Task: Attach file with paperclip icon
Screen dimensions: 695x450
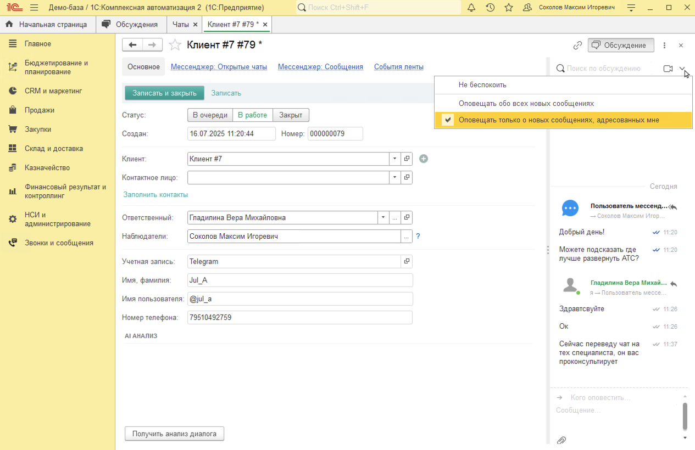Action: point(561,440)
